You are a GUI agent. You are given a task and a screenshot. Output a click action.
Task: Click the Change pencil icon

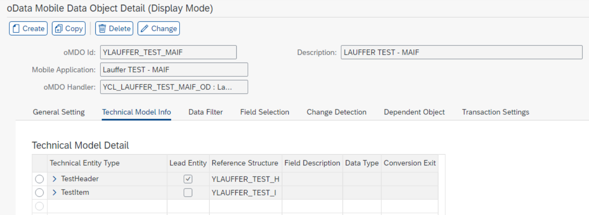(145, 29)
